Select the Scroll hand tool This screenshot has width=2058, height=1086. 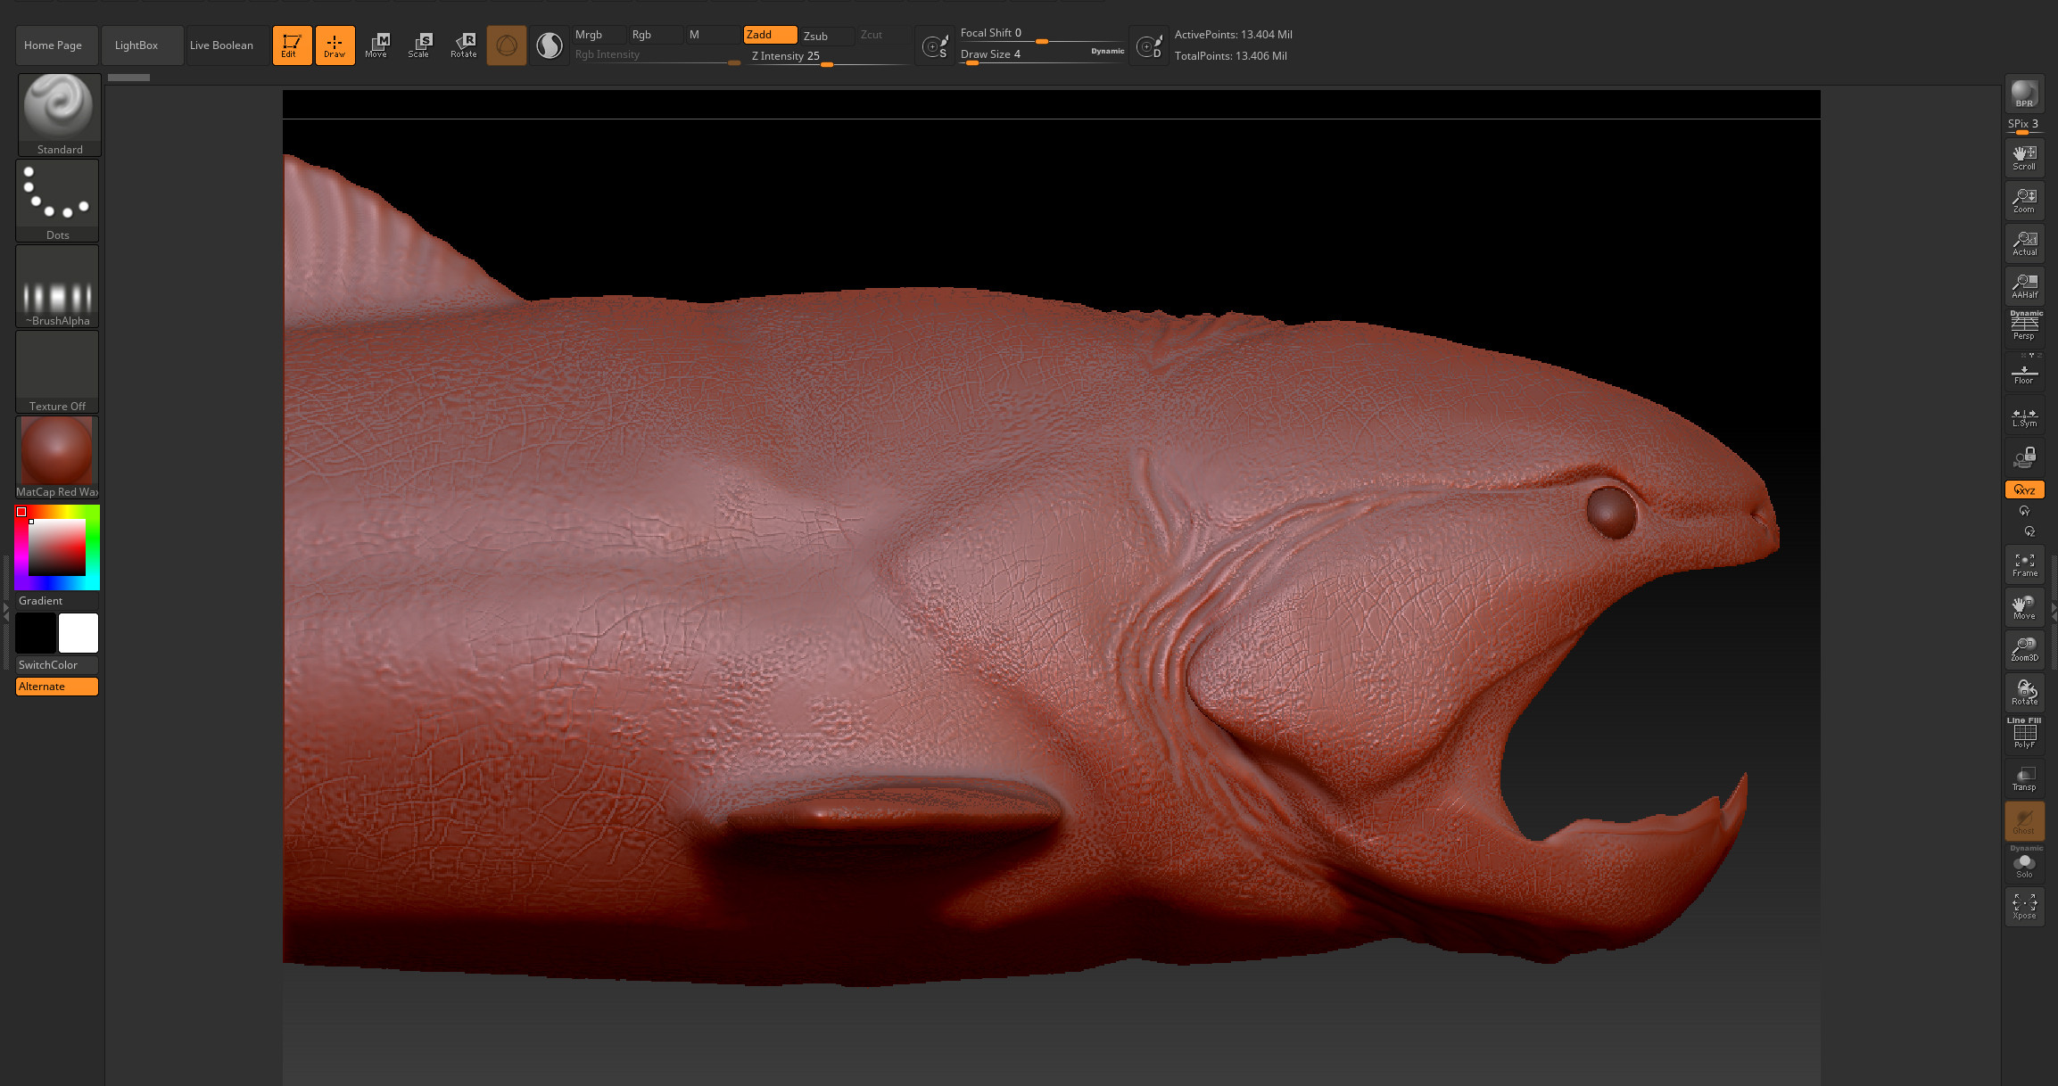point(2024,158)
